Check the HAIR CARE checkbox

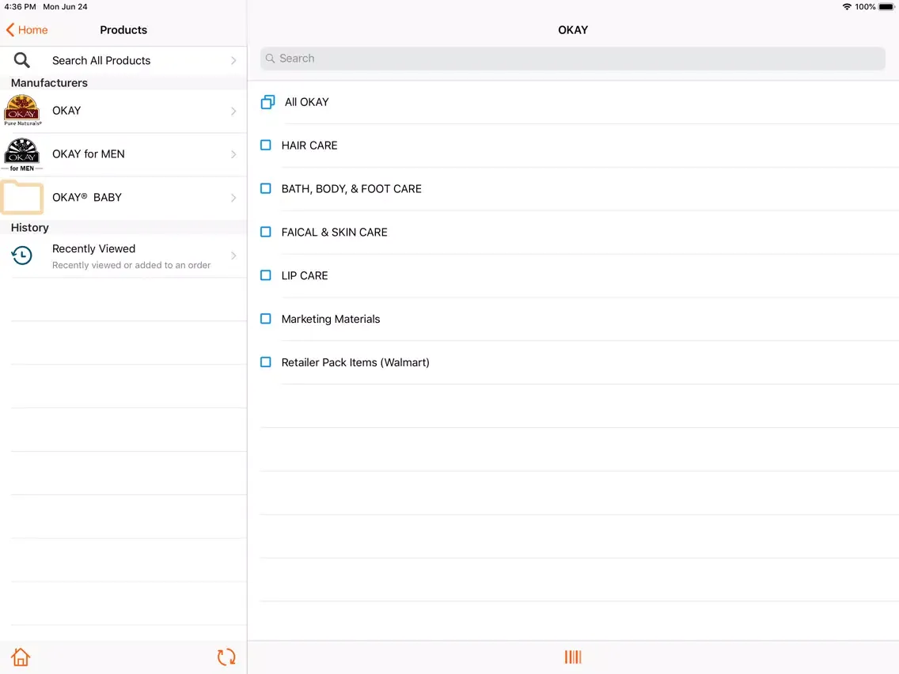265,145
